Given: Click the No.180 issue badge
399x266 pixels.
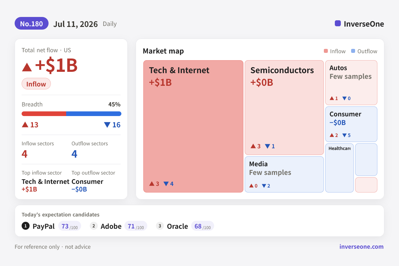Looking at the screenshot, I should (x=32, y=24).
